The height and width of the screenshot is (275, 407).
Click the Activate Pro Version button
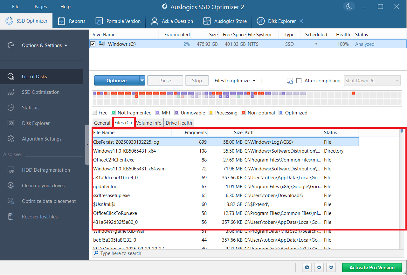pyautogui.click(x=372, y=267)
